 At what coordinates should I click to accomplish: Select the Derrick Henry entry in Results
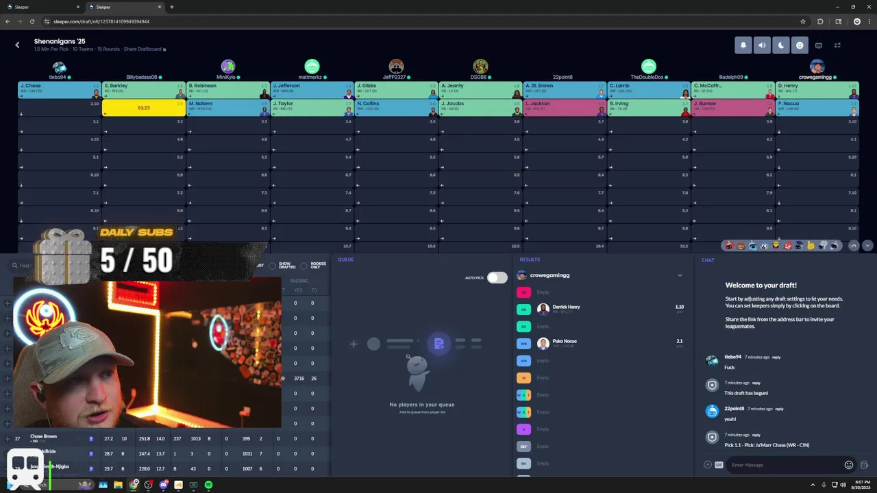tap(600, 309)
